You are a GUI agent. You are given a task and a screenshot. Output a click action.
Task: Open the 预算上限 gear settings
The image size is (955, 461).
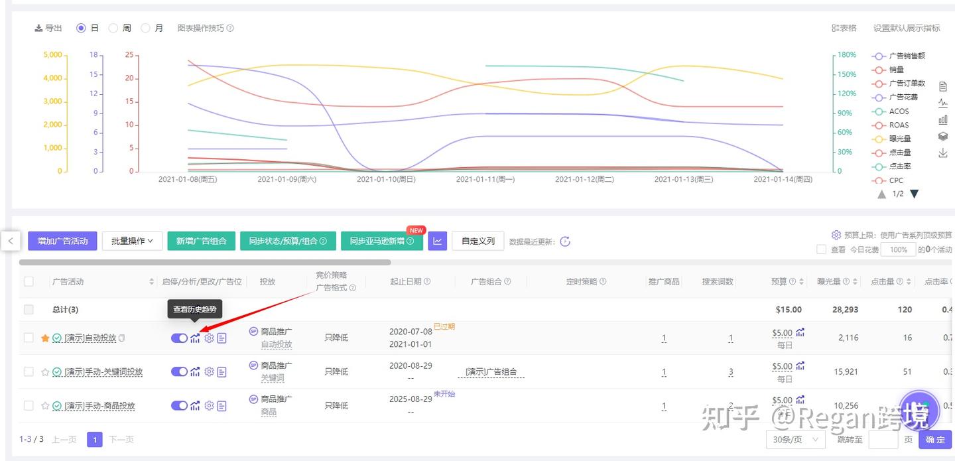pos(836,235)
